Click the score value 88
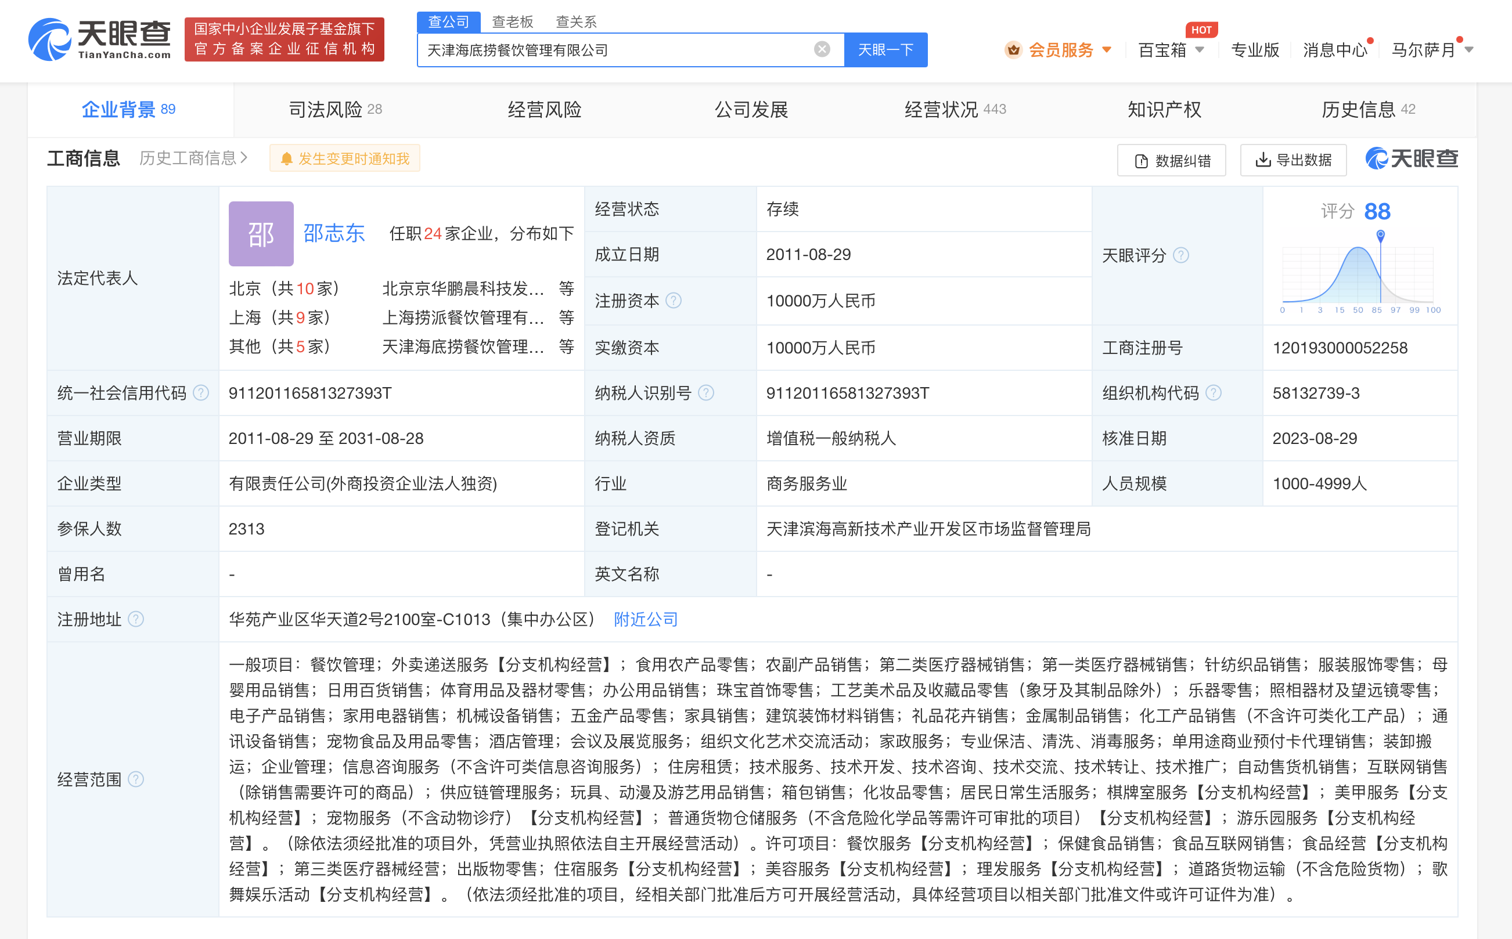This screenshot has height=939, width=1512. pyautogui.click(x=1377, y=211)
